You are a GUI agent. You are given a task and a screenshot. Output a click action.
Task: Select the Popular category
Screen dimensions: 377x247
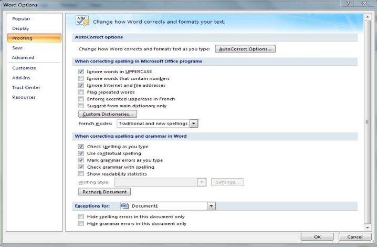(x=21, y=19)
